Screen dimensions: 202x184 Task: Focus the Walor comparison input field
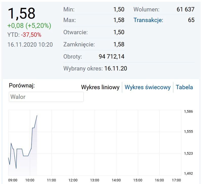(x=46, y=97)
